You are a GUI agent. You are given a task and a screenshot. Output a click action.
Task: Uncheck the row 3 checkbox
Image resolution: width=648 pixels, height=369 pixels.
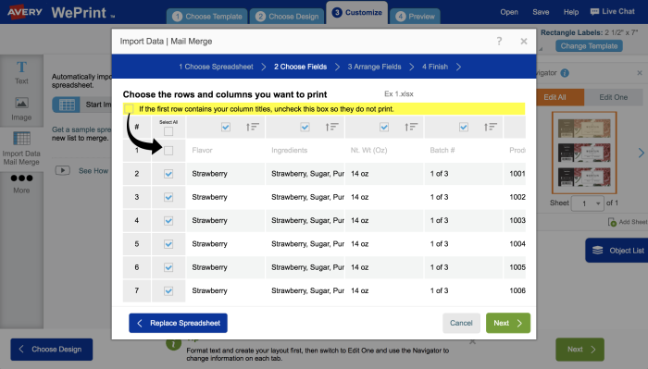click(x=168, y=197)
